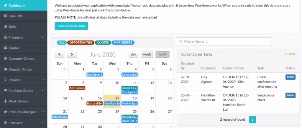Open the Marine Systems event on June 18
The width and height of the screenshot is (302, 128).
point(129,103)
